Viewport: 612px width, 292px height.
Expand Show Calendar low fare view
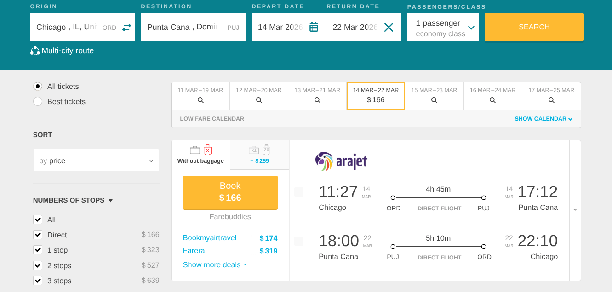(543, 119)
